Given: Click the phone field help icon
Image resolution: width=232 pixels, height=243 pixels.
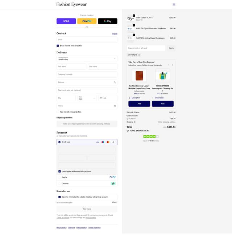Looking at the screenshot, I should click(115, 106).
